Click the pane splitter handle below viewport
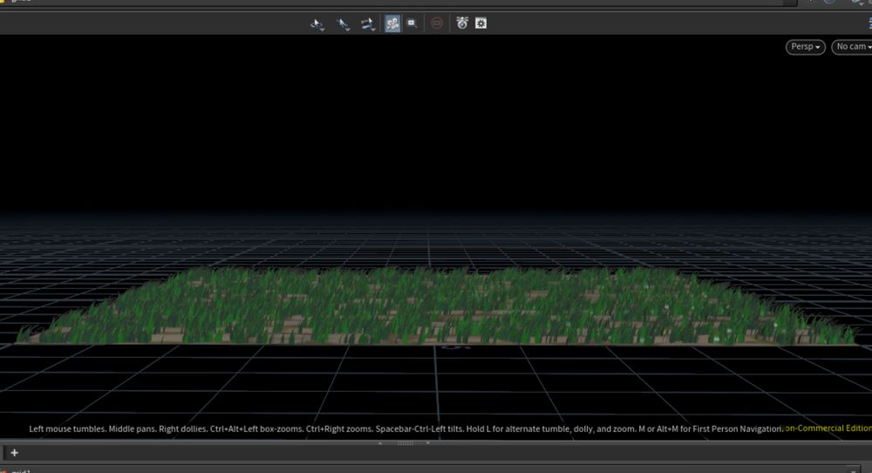Image resolution: width=872 pixels, height=473 pixels. click(x=405, y=443)
